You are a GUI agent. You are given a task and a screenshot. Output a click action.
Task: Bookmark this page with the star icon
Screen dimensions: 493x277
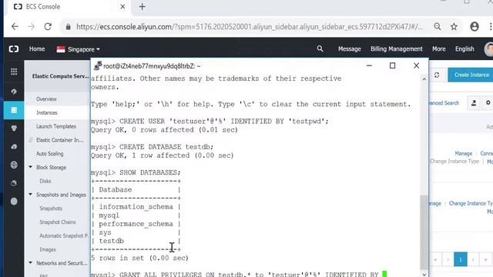[x=454, y=27]
